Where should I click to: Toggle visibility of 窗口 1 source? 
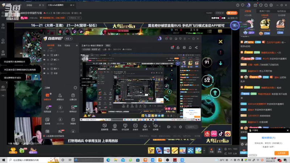tap(44, 60)
